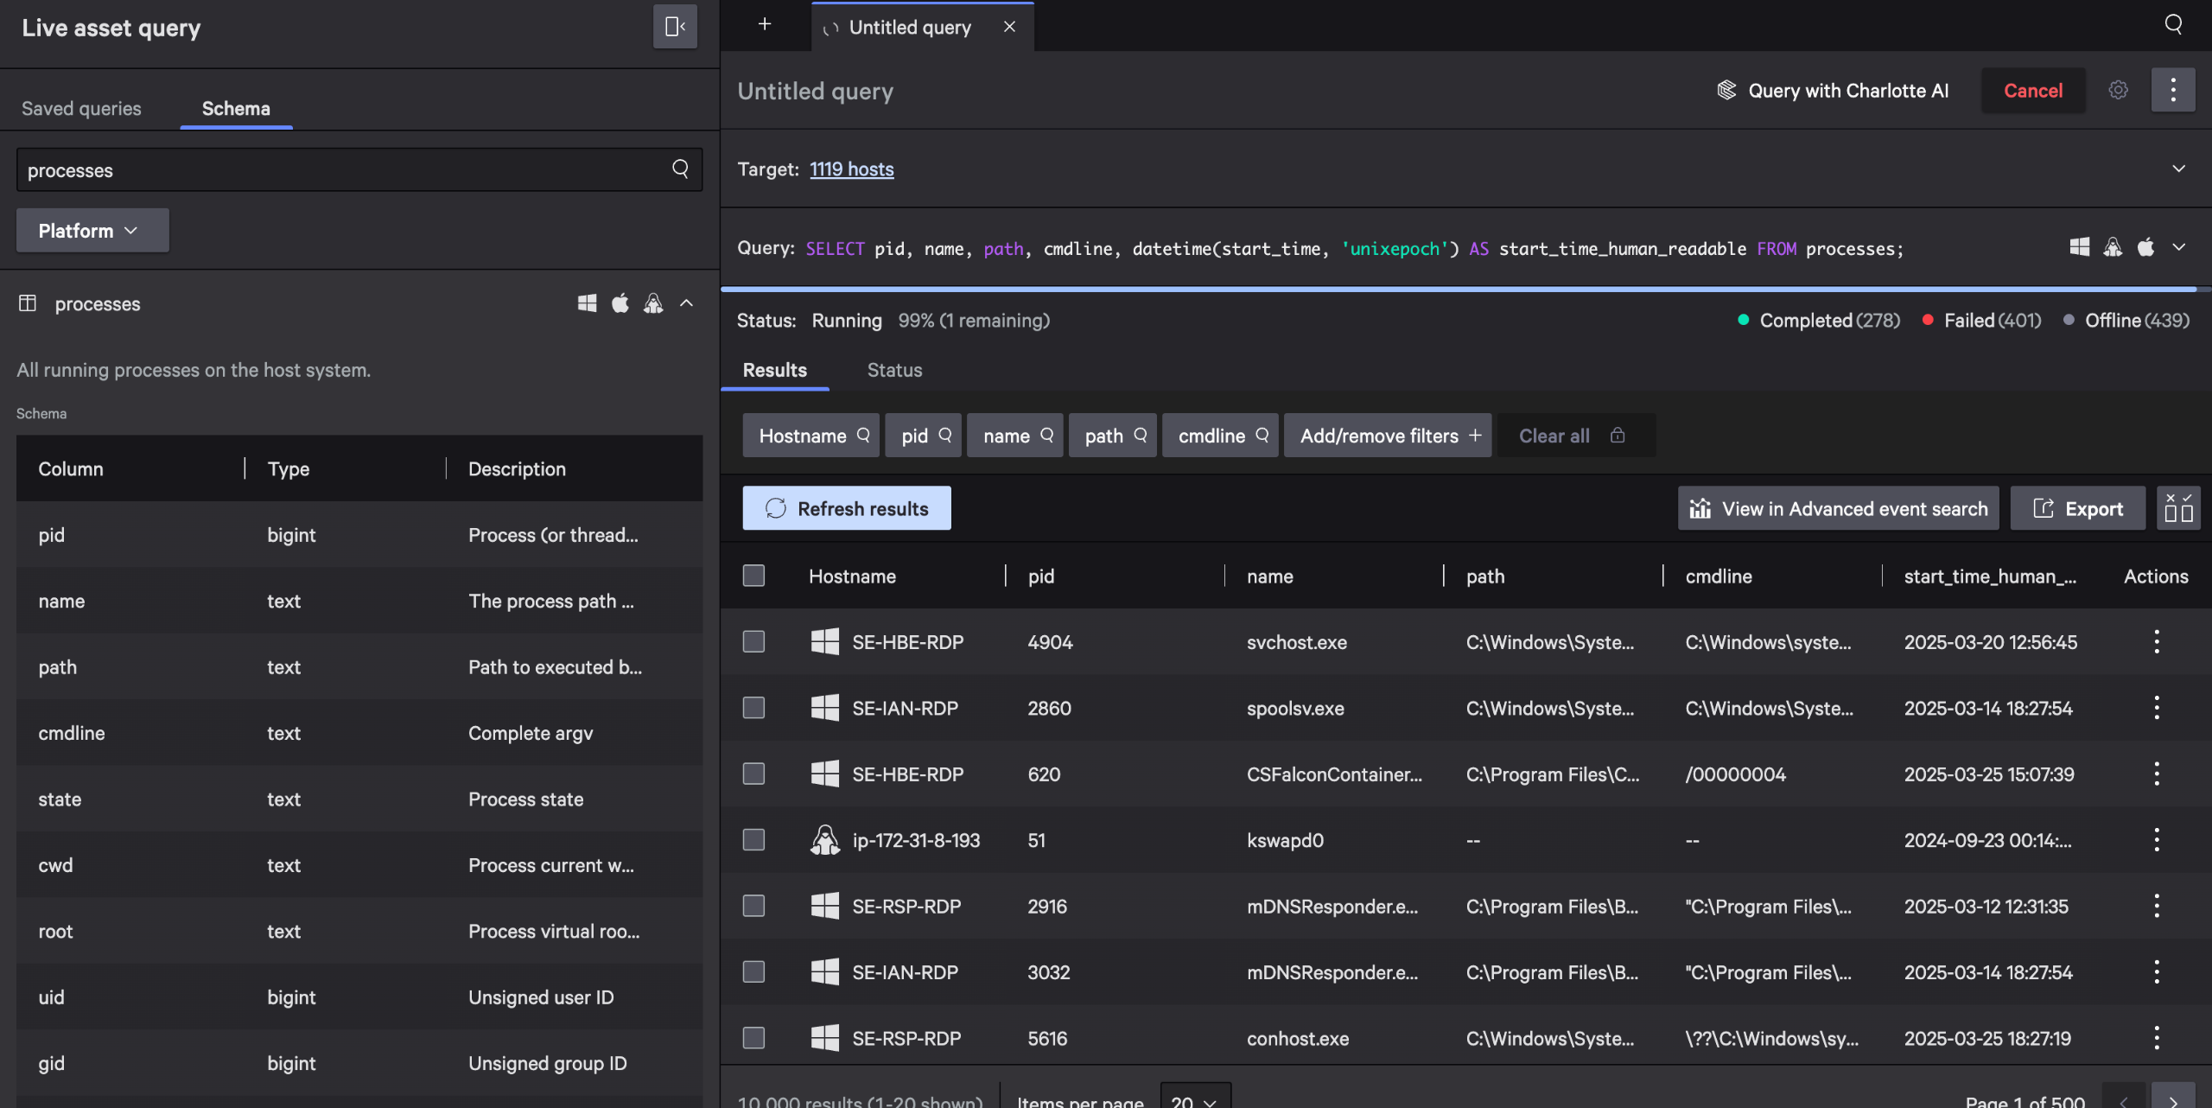The image size is (2212, 1108).
Task: Switch to Saved queries tab
Action: tap(81, 108)
